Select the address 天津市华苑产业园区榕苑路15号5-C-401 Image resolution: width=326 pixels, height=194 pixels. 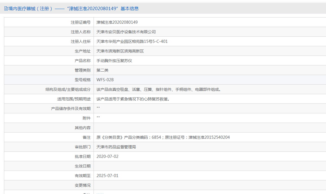click(132, 41)
